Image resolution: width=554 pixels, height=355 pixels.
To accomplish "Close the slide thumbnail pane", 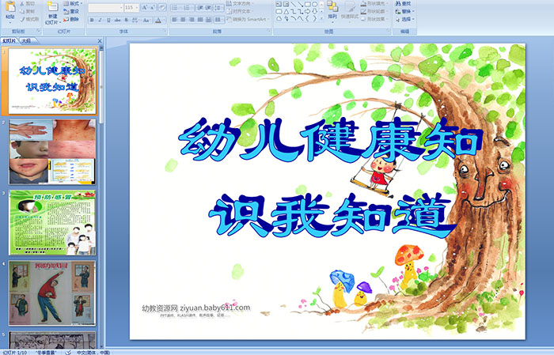I will click(x=100, y=41).
